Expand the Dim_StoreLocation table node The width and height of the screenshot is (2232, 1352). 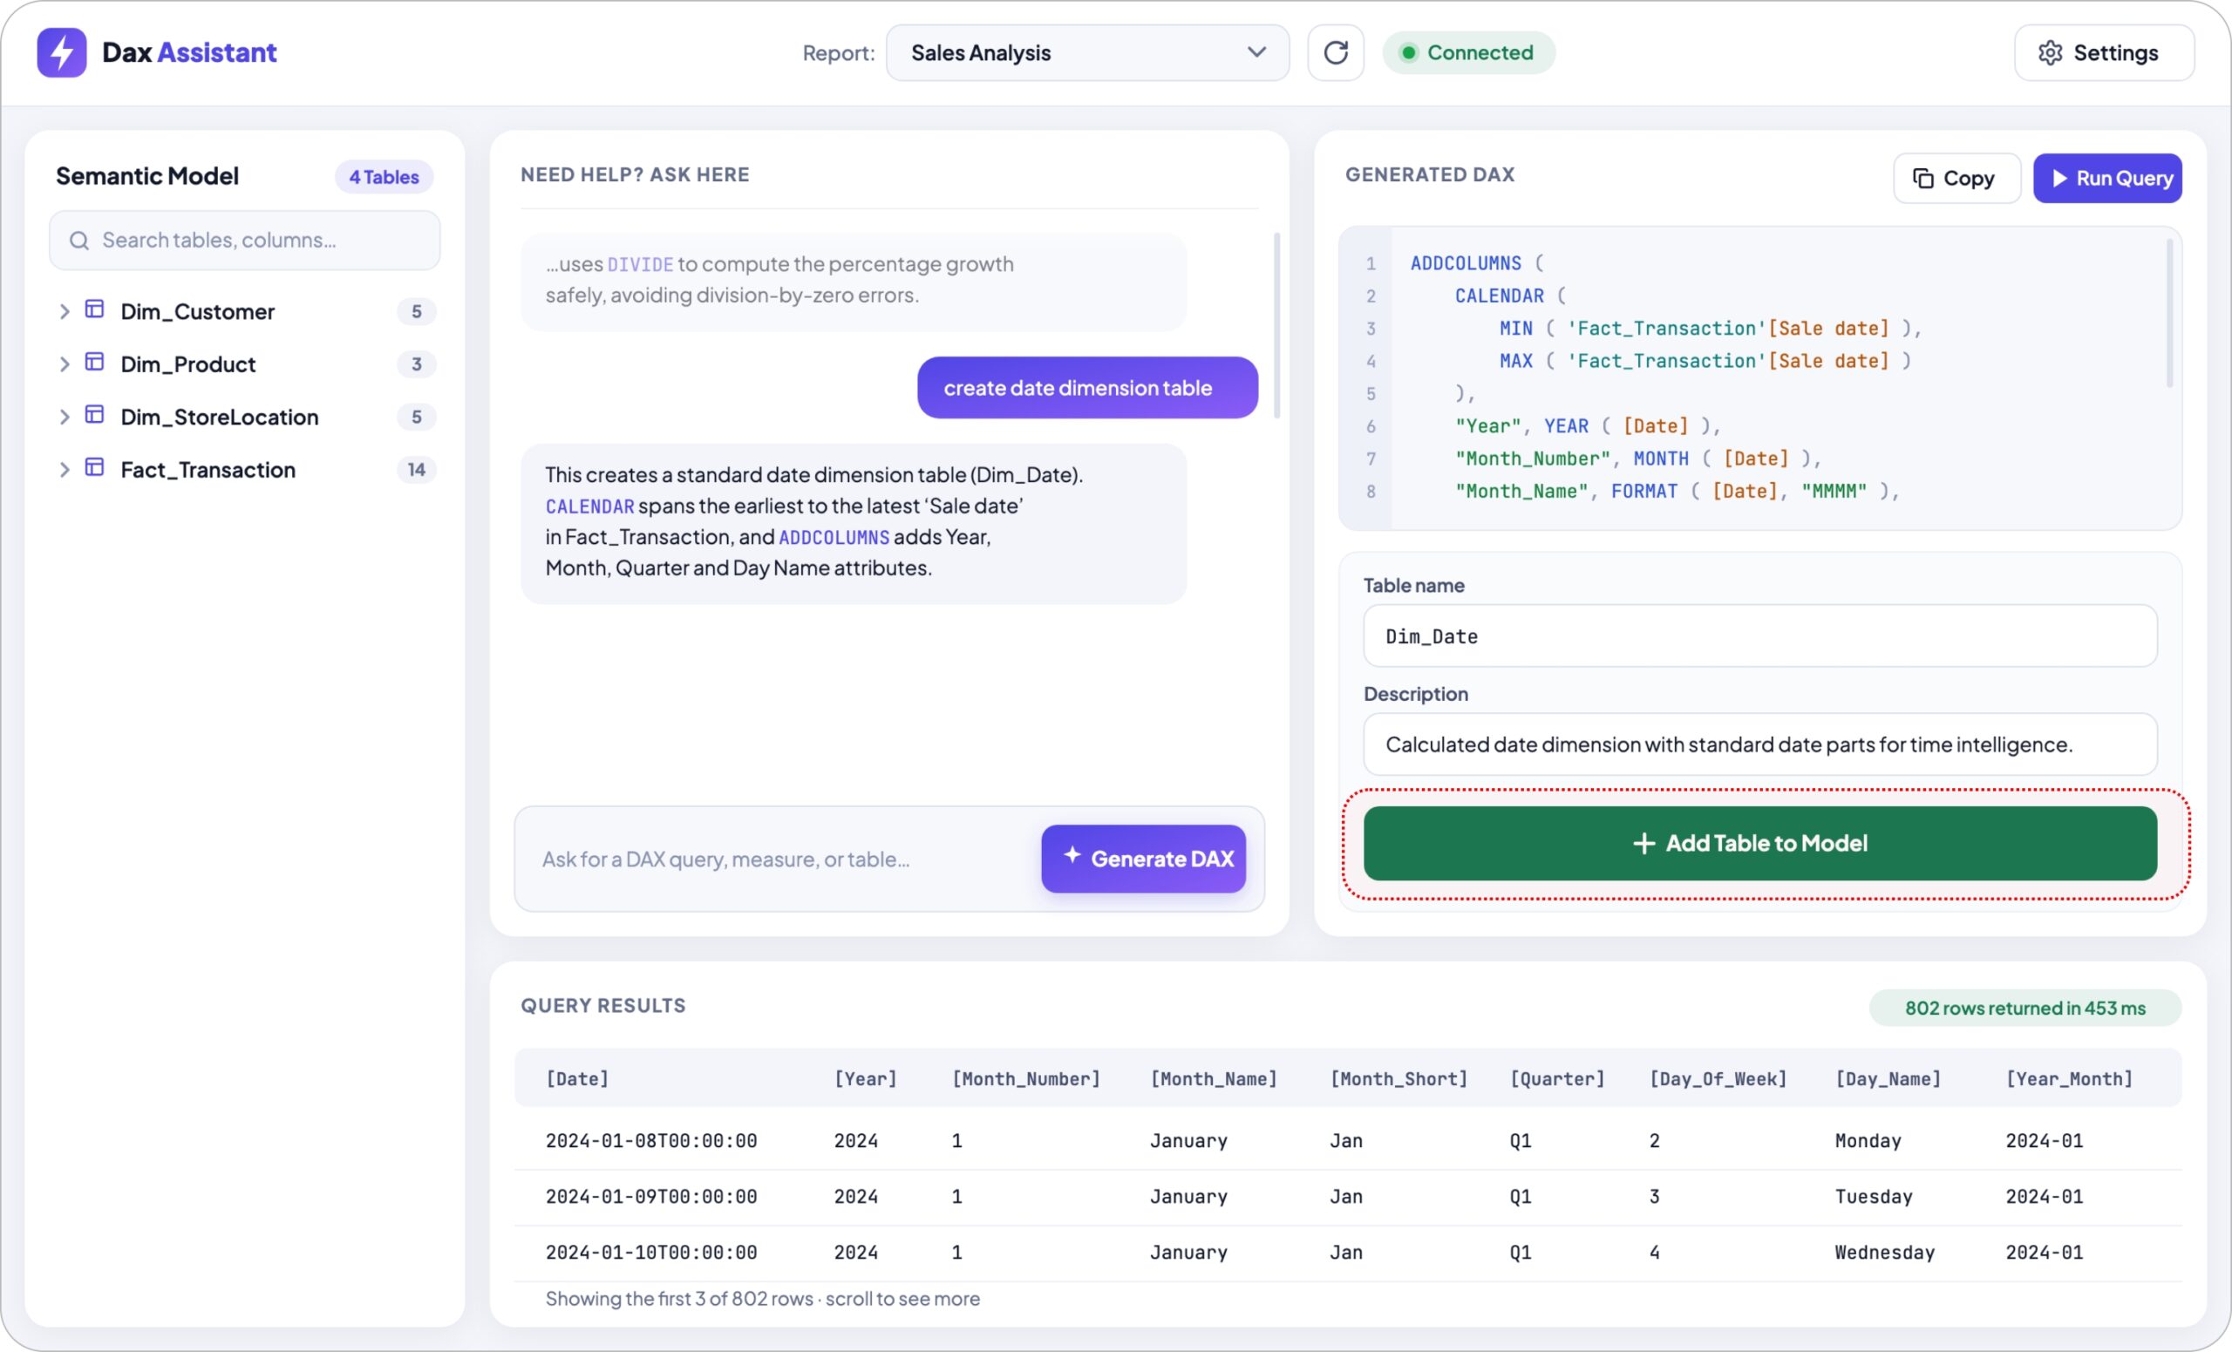(x=65, y=417)
